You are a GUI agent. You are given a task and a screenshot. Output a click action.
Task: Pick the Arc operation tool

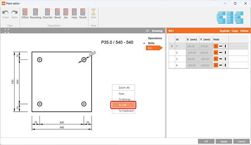point(66,12)
